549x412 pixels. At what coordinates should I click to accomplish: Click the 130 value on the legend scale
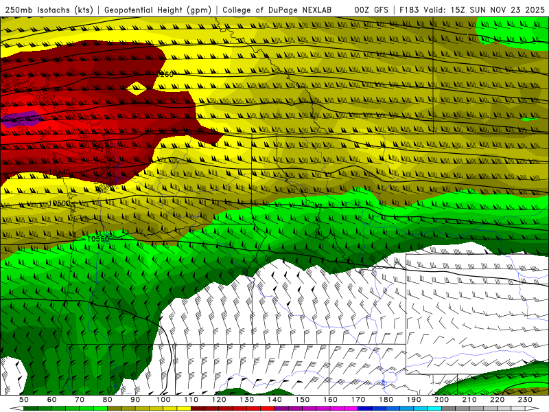point(247,400)
